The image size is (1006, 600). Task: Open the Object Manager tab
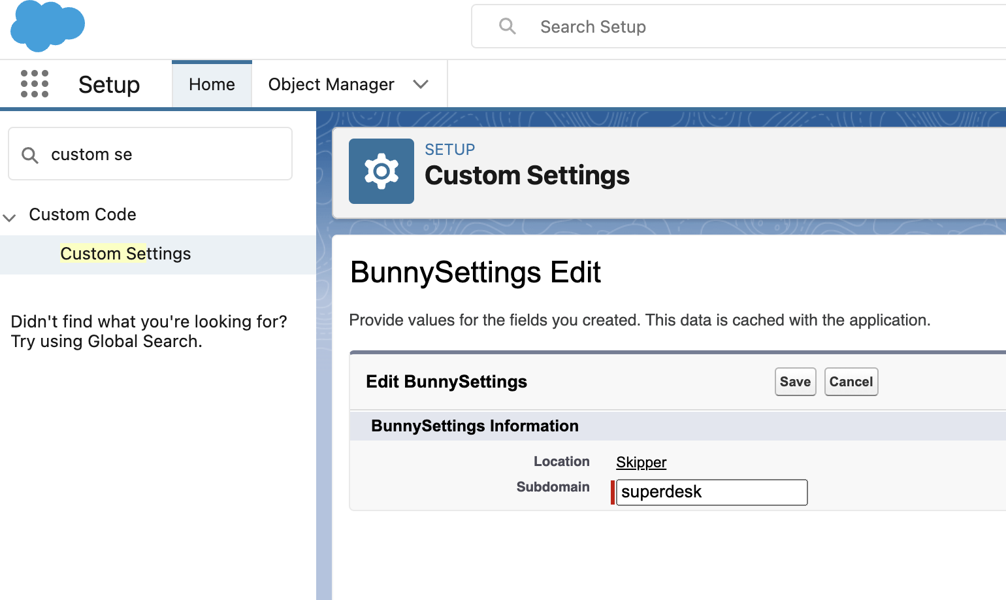(x=331, y=84)
